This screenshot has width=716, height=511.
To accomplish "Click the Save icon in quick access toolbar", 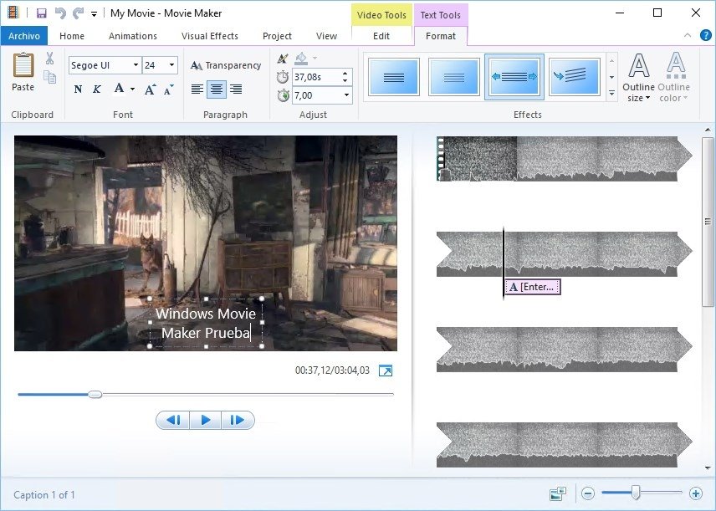I will [42, 13].
